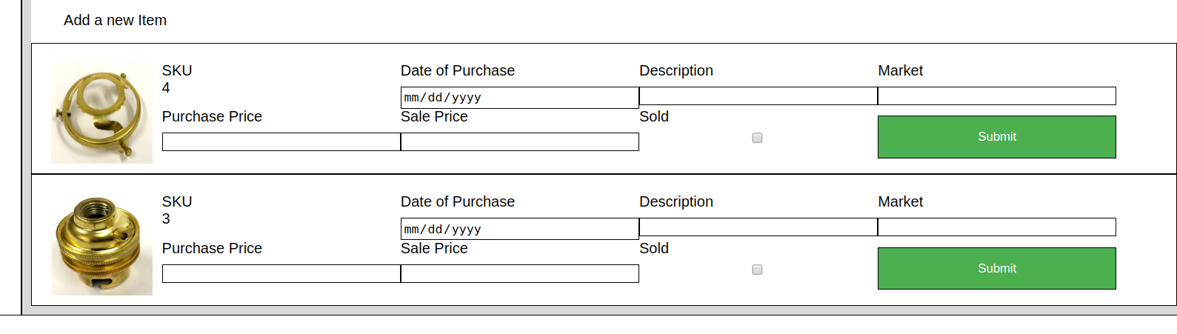
Task: Toggle the Sold checkbox for SKU 3
Action: [x=757, y=270]
